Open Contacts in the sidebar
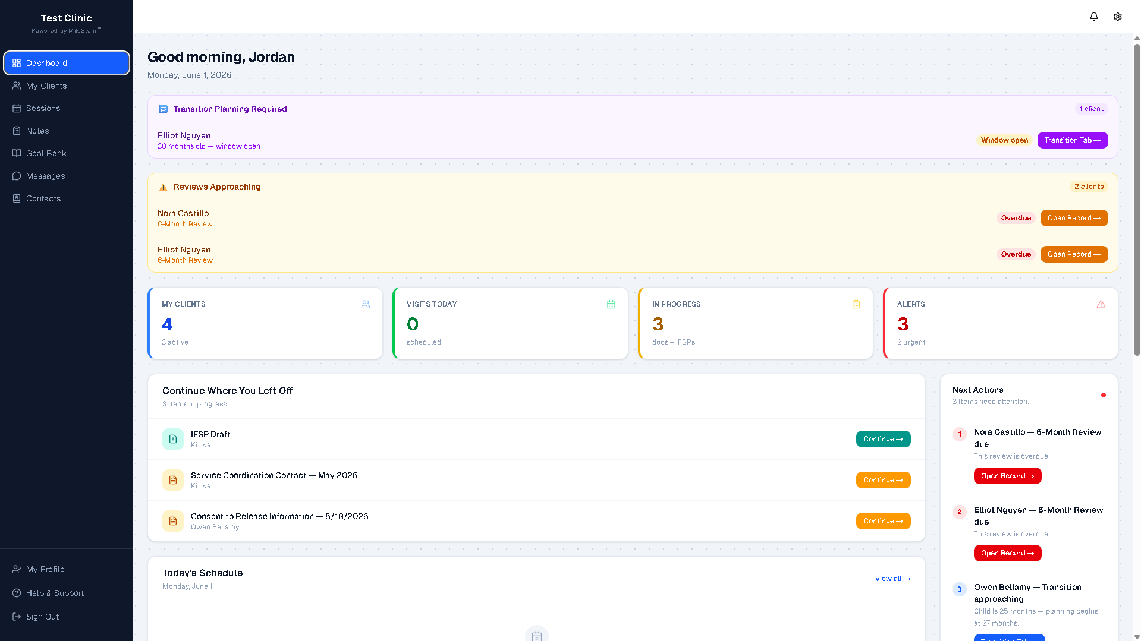 [67, 198]
